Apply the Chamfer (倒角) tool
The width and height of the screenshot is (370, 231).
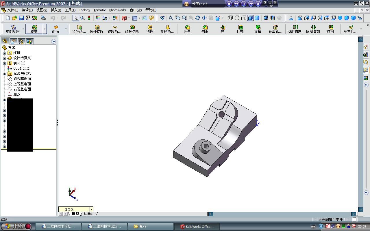(x=205, y=29)
